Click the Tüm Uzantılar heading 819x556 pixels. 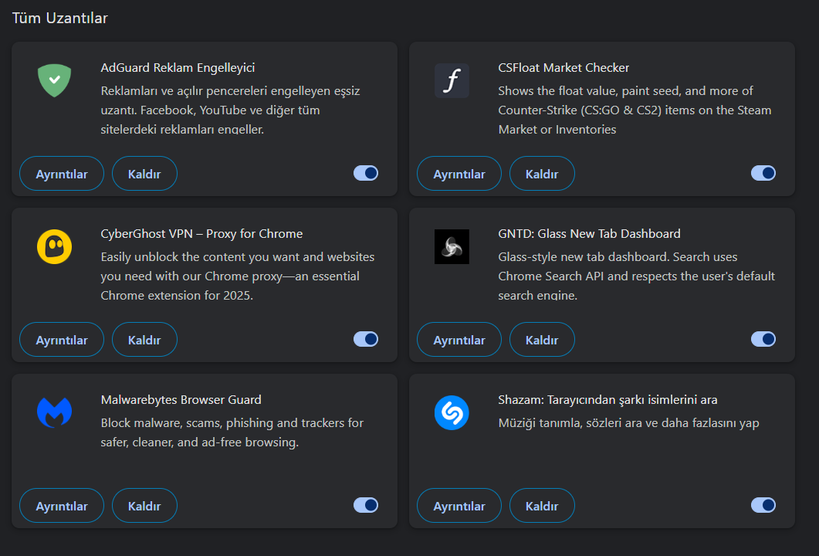click(x=60, y=18)
